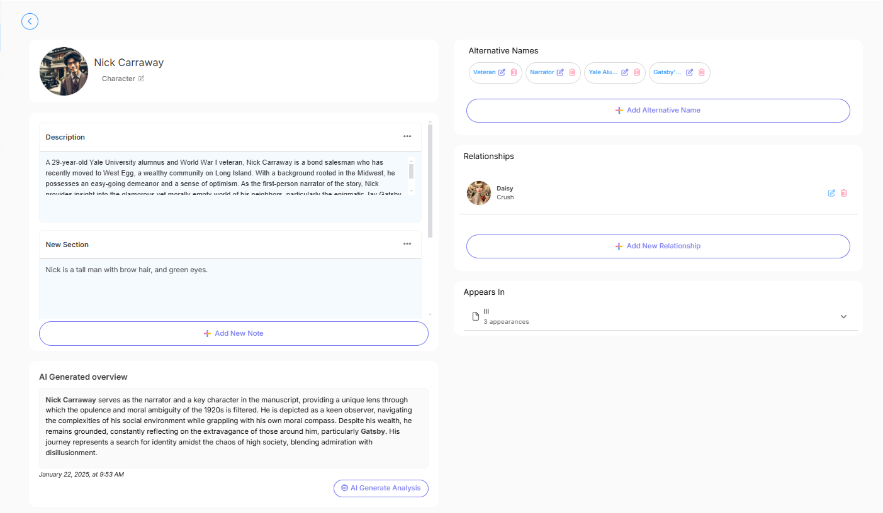This screenshot has height=513, width=883.
Task: Click the back arrow icon
Action: tap(30, 21)
